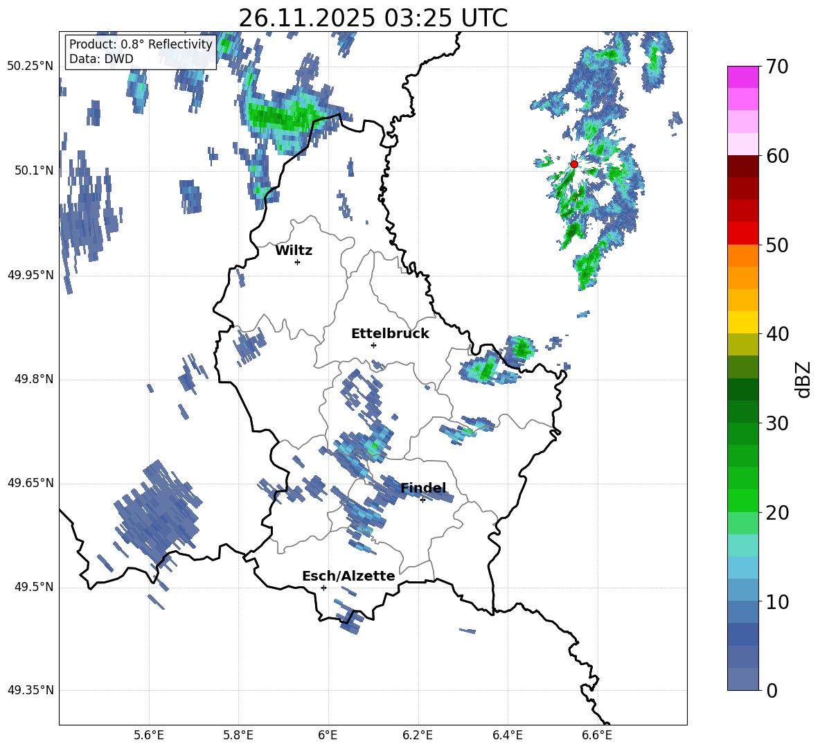
Task: Click the 49.5°N latitude label
Action: [34, 587]
